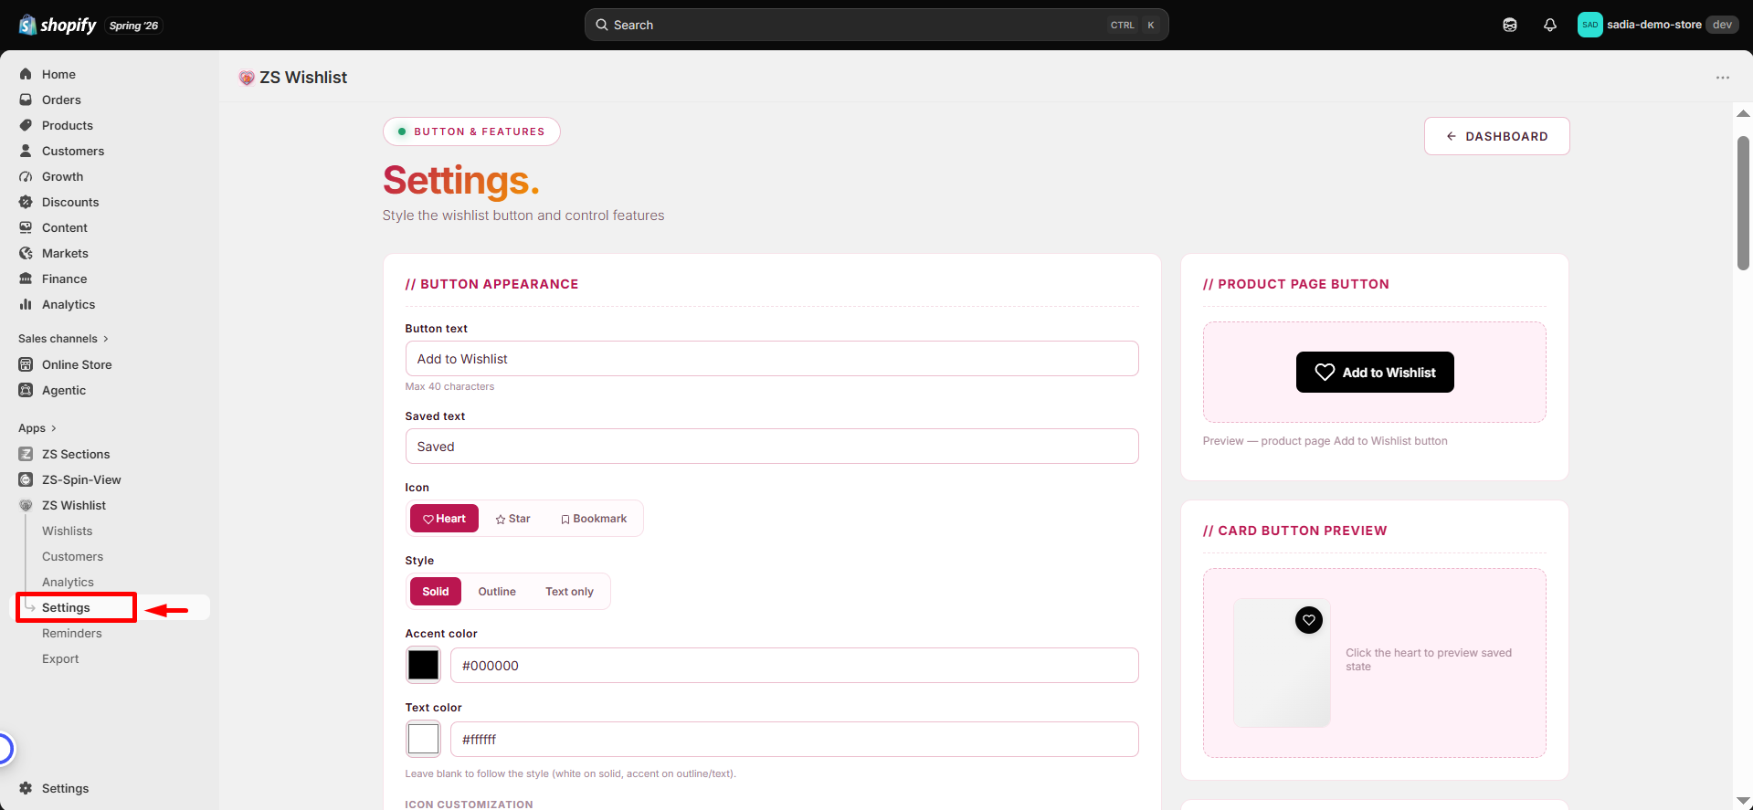The image size is (1753, 810).
Task: Click the Growth icon
Action: coord(26,176)
